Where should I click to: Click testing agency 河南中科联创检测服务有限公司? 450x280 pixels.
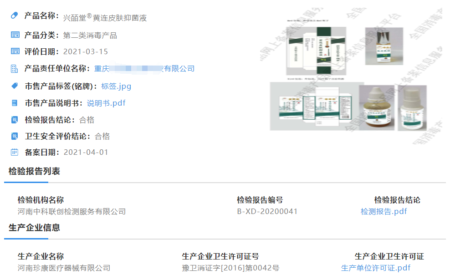[x=72, y=212]
